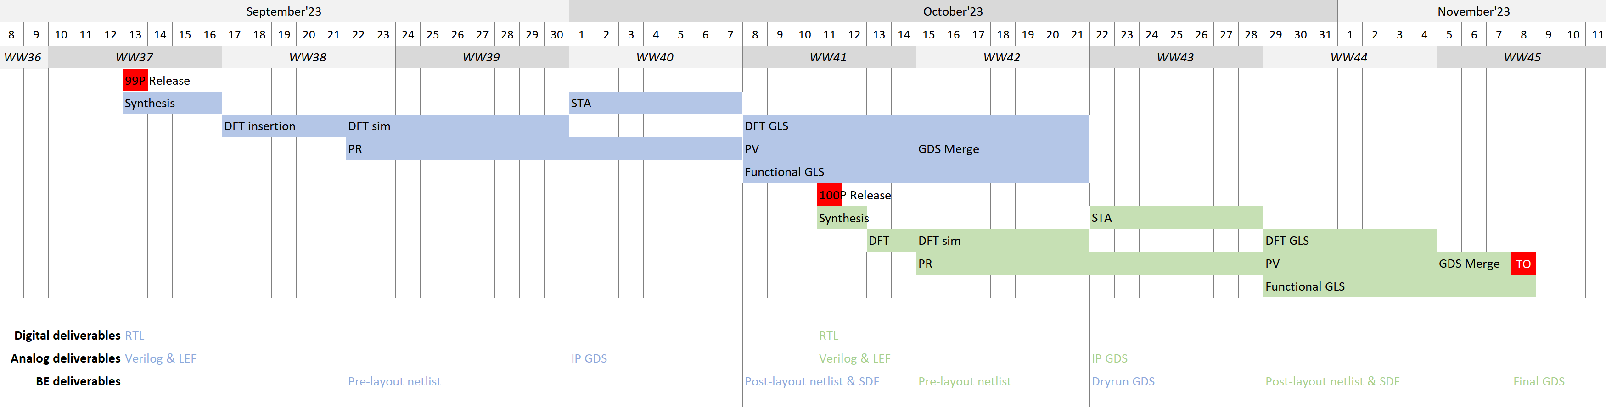Select the blue Pre-layout netlist deliverable
Screen dimensions: 1606x407
(394, 381)
